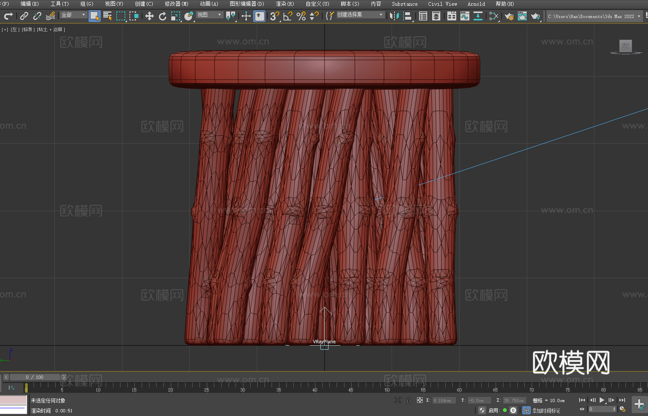Open 编辑(E) menu
This screenshot has height=416, width=648.
[x=30, y=4]
